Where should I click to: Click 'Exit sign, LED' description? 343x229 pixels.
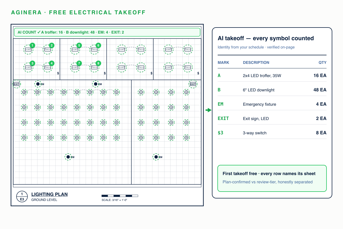point(256,119)
